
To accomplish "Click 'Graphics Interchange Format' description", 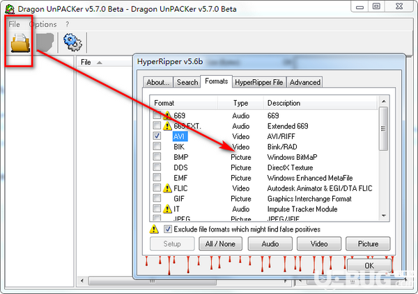I will click(x=309, y=199).
